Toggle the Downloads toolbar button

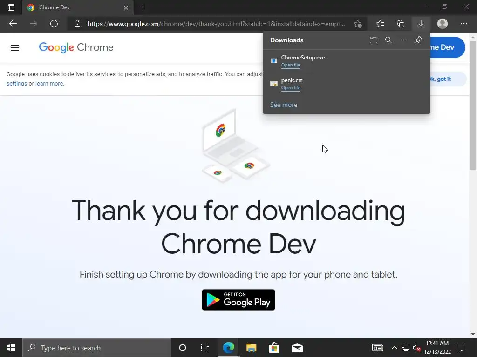click(421, 24)
